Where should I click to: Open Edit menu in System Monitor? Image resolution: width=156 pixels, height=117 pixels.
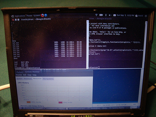tap(25, 75)
